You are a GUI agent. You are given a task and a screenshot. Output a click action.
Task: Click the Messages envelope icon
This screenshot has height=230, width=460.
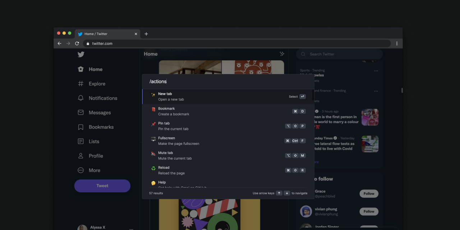tap(81, 112)
